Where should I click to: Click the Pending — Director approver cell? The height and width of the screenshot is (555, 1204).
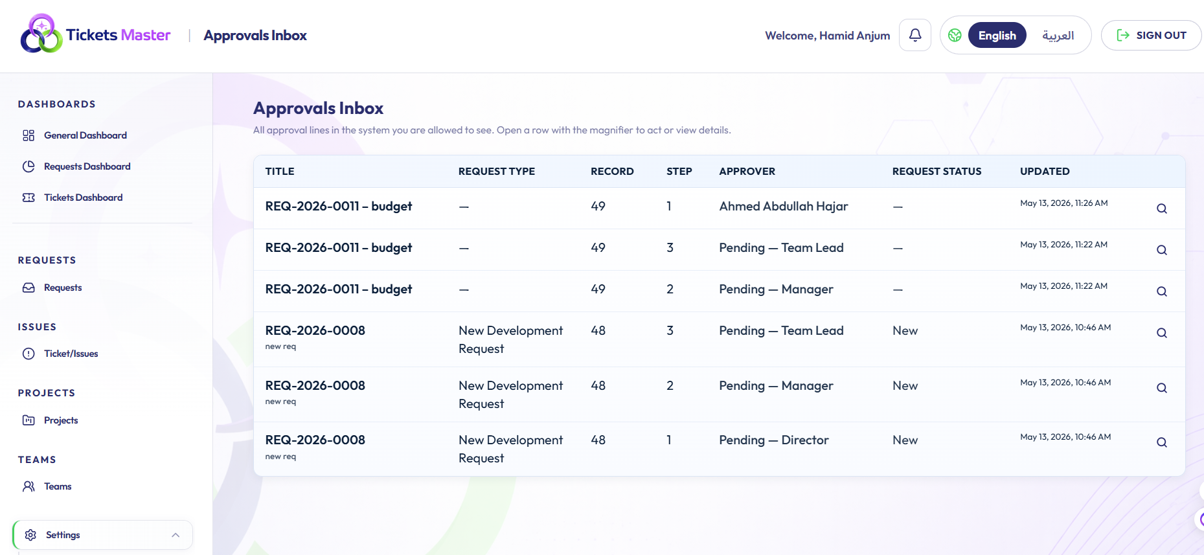pos(774,440)
